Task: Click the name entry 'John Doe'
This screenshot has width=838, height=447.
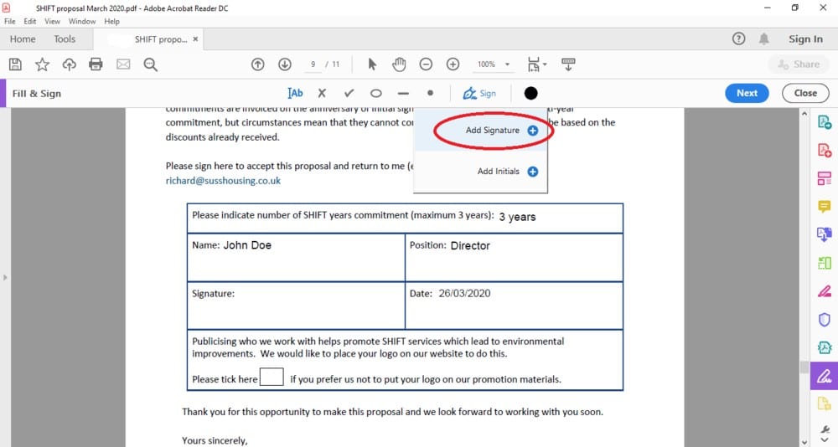Action: pos(247,245)
